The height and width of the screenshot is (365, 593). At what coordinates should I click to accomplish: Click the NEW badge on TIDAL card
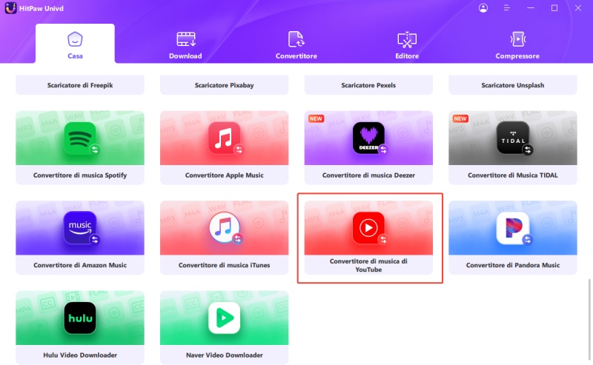pos(460,118)
